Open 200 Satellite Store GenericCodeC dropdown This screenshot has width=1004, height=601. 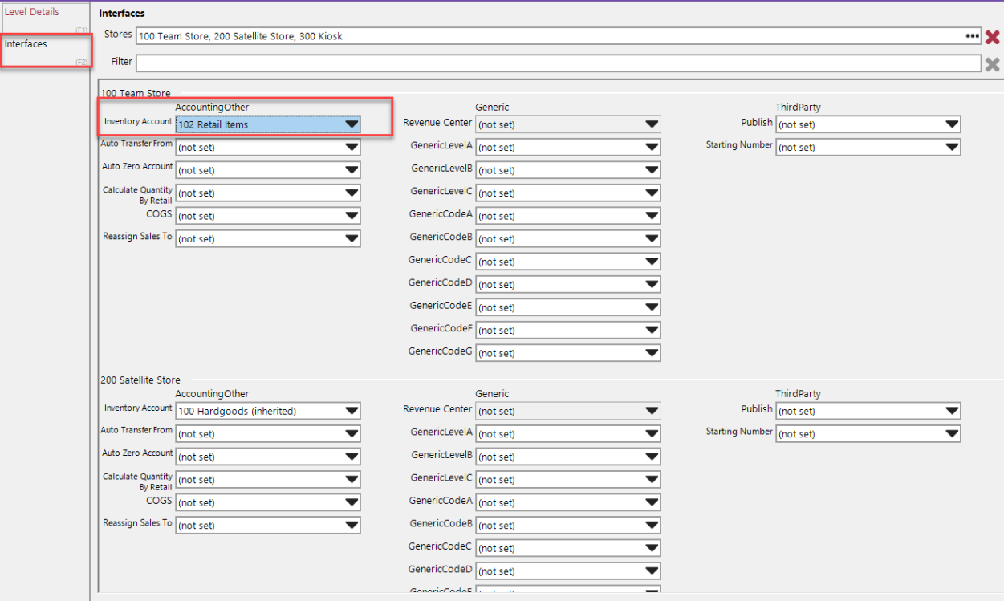coord(568,548)
